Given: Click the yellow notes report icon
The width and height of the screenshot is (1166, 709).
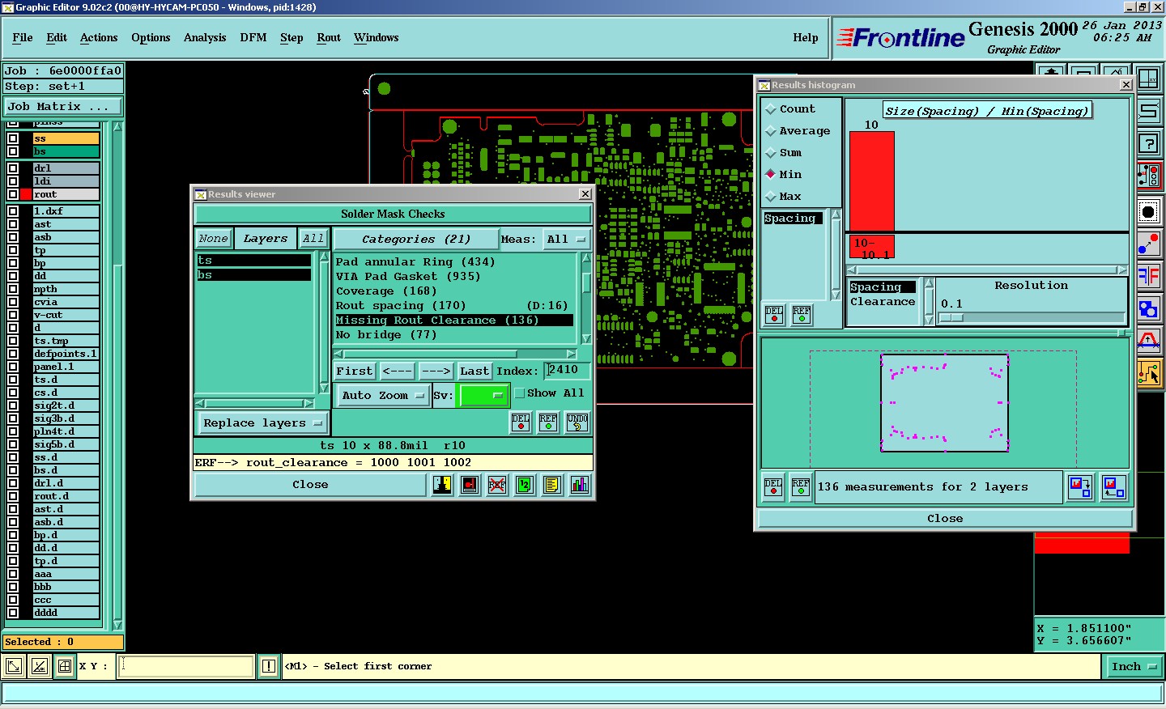Looking at the screenshot, I should [x=552, y=485].
